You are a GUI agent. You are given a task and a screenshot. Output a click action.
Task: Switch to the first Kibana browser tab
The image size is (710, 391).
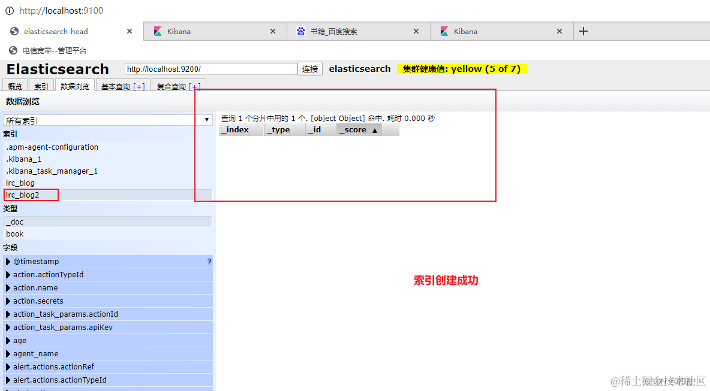point(215,31)
